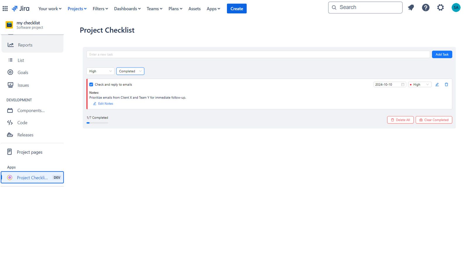Click the Search input box
468x263 pixels.
[x=365, y=7]
